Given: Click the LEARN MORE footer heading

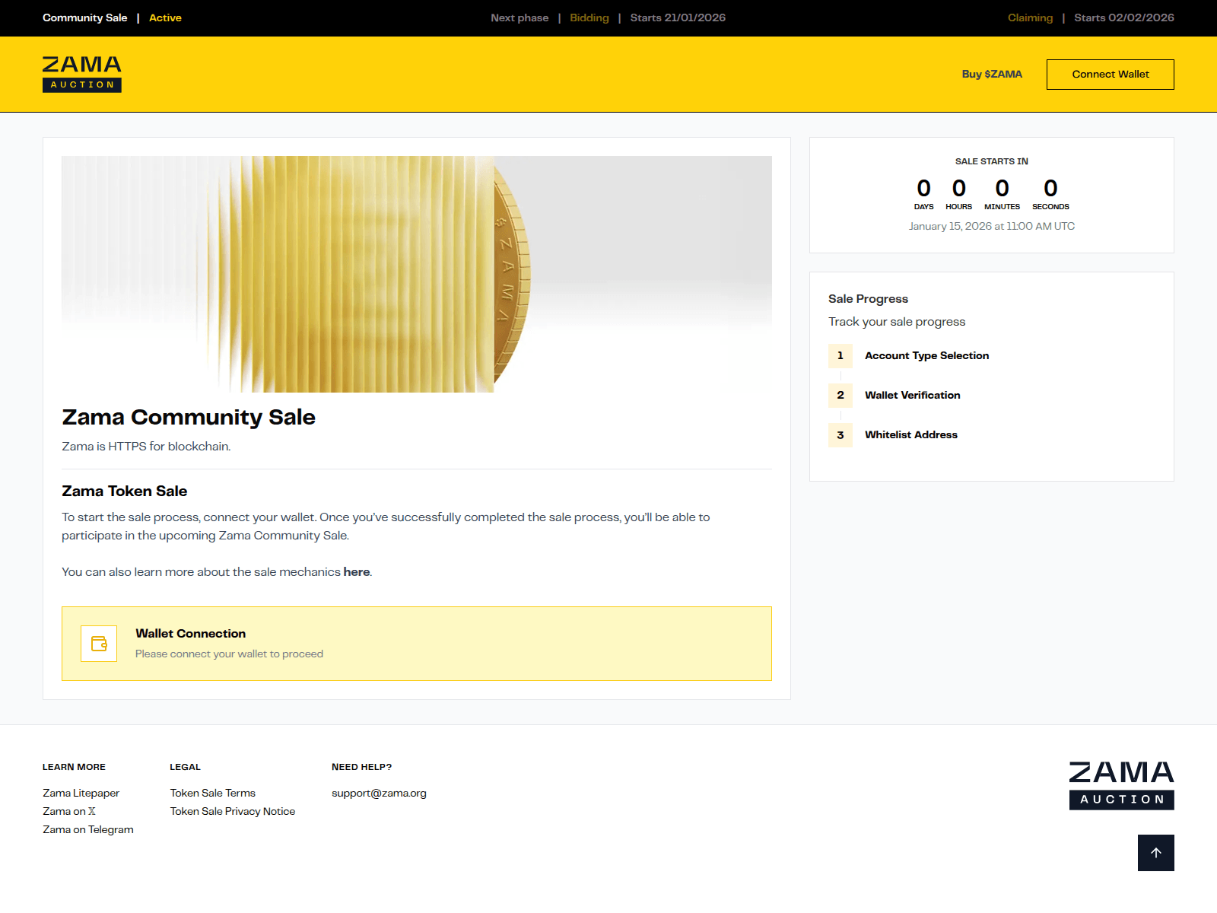Looking at the screenshot, I should pyautogui.click(x=74, y=767).
